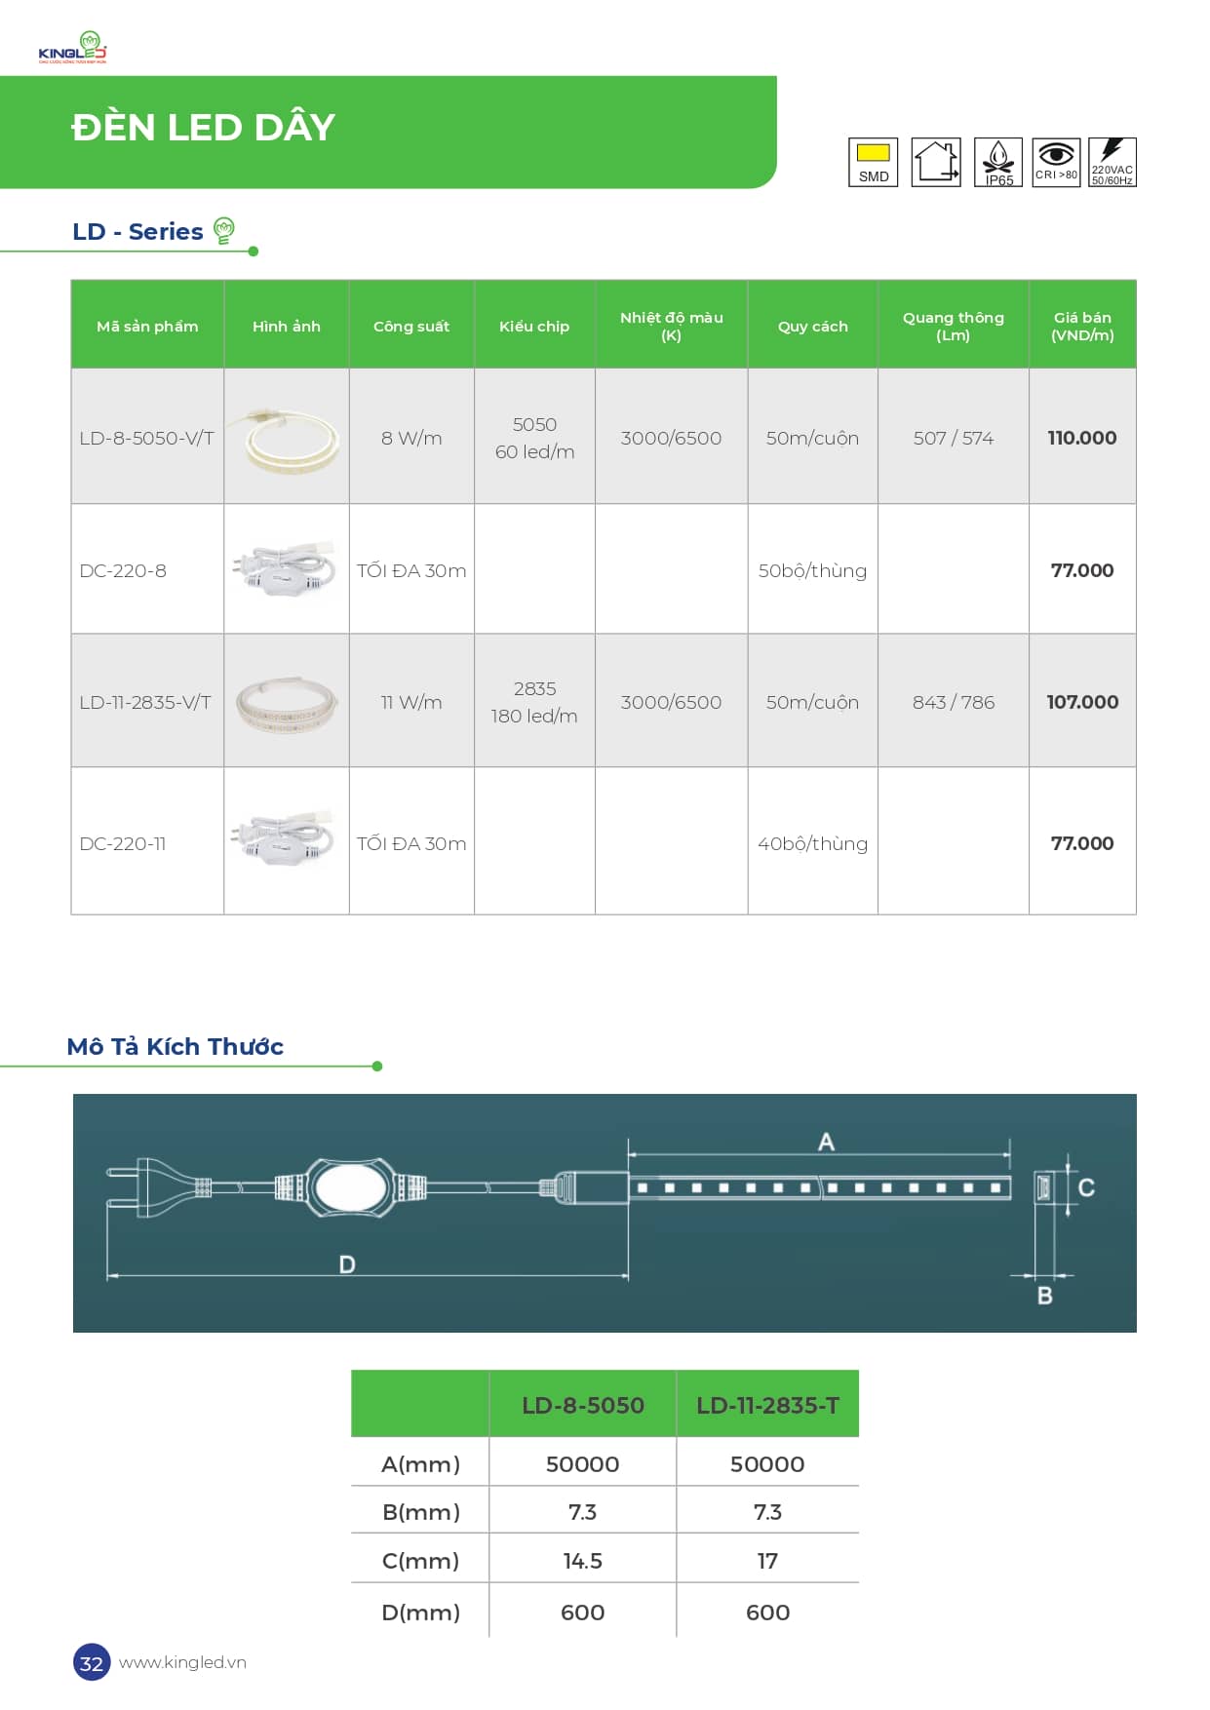Click the LD-8-5050 dimension table header
The height and width of the screenshot is (1710, 1210).
582,1404
